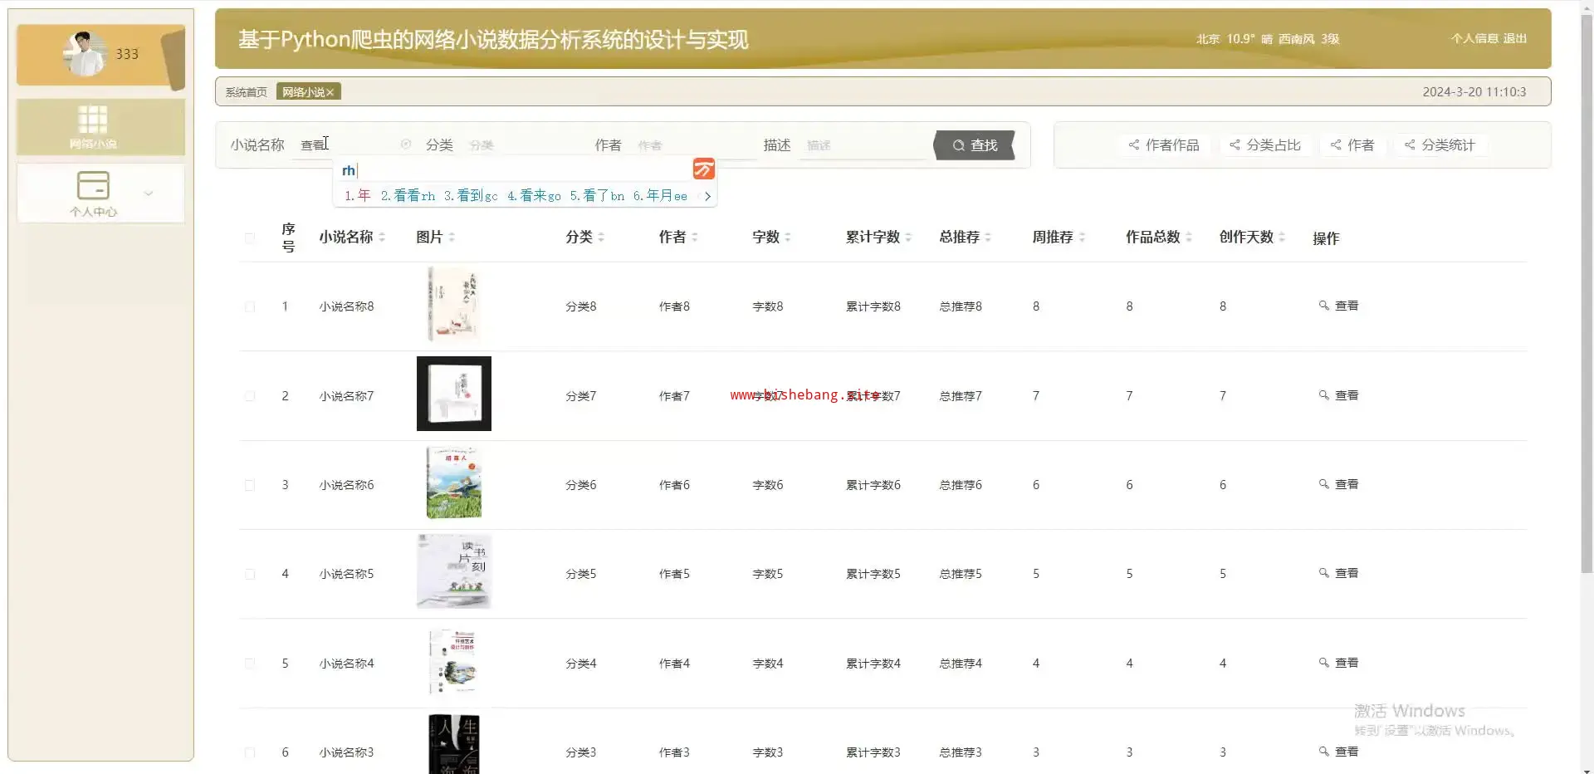Show more IME candidates with arrow
Image resolution: width=1594 pixels, height=774 pixels.
pos(707,196)
